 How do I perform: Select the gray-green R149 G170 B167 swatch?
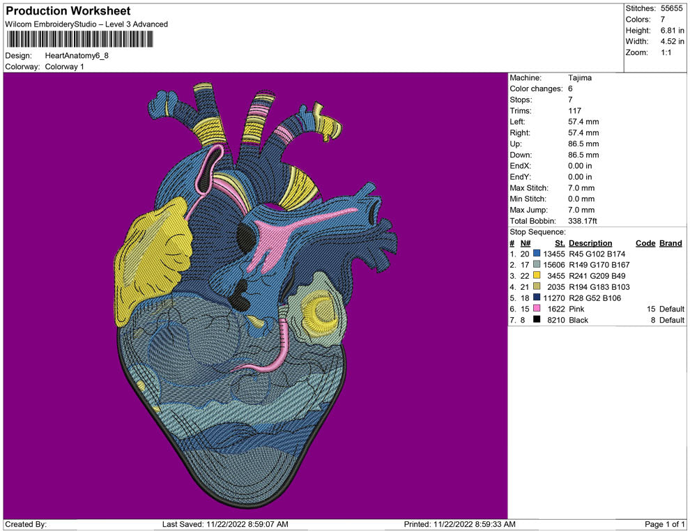[x=537, y=265]
